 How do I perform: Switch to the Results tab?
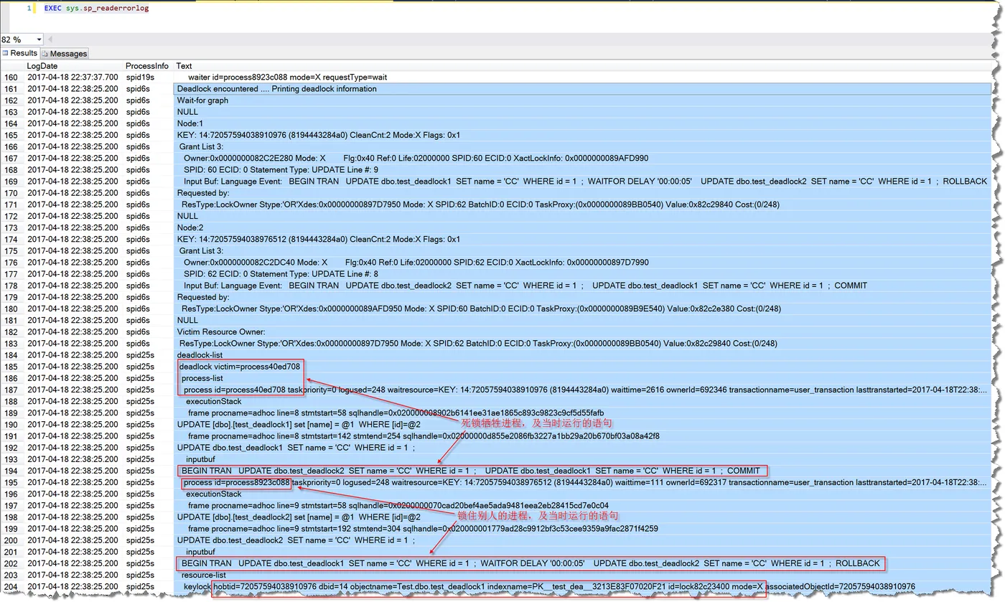click(19, 53)
